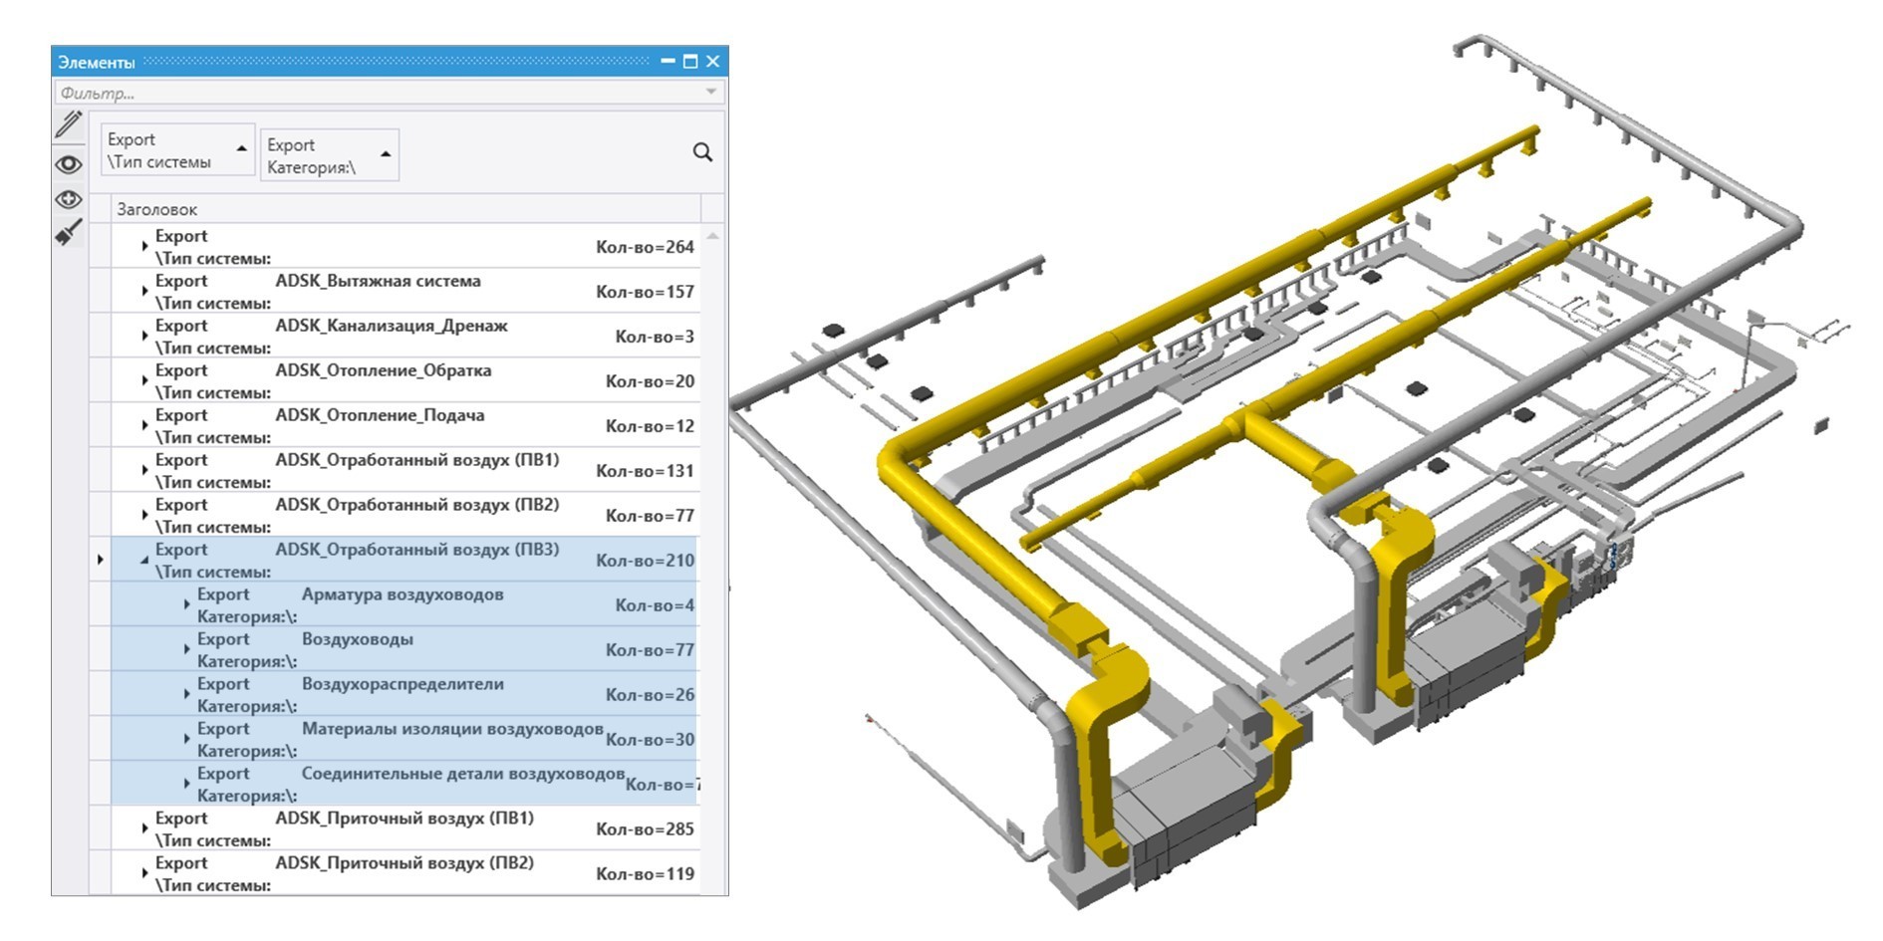Click the paint brush clear icon

coord(69,233)
